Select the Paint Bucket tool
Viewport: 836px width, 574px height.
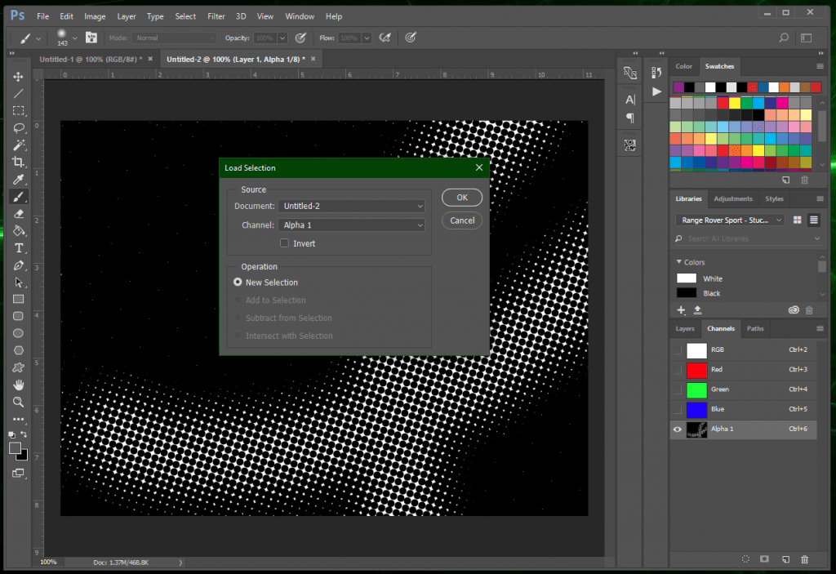coord(18,231)
